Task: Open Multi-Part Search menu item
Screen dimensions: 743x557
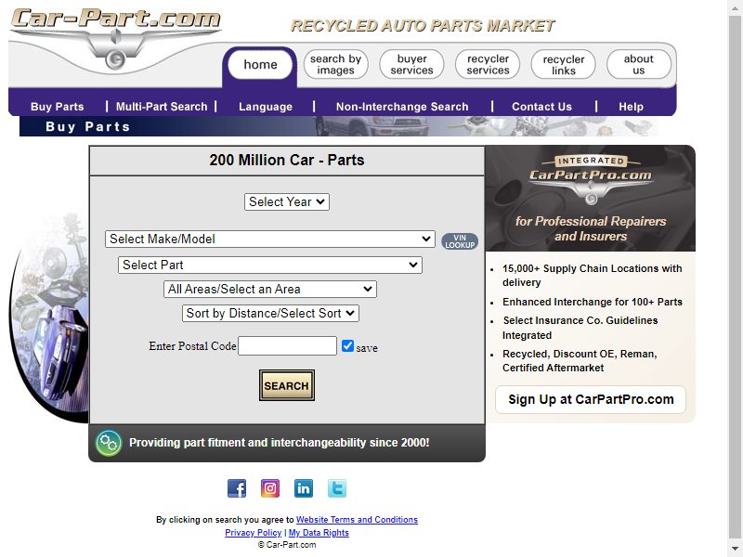Action: pyautogui.click(x=162, y=107)
